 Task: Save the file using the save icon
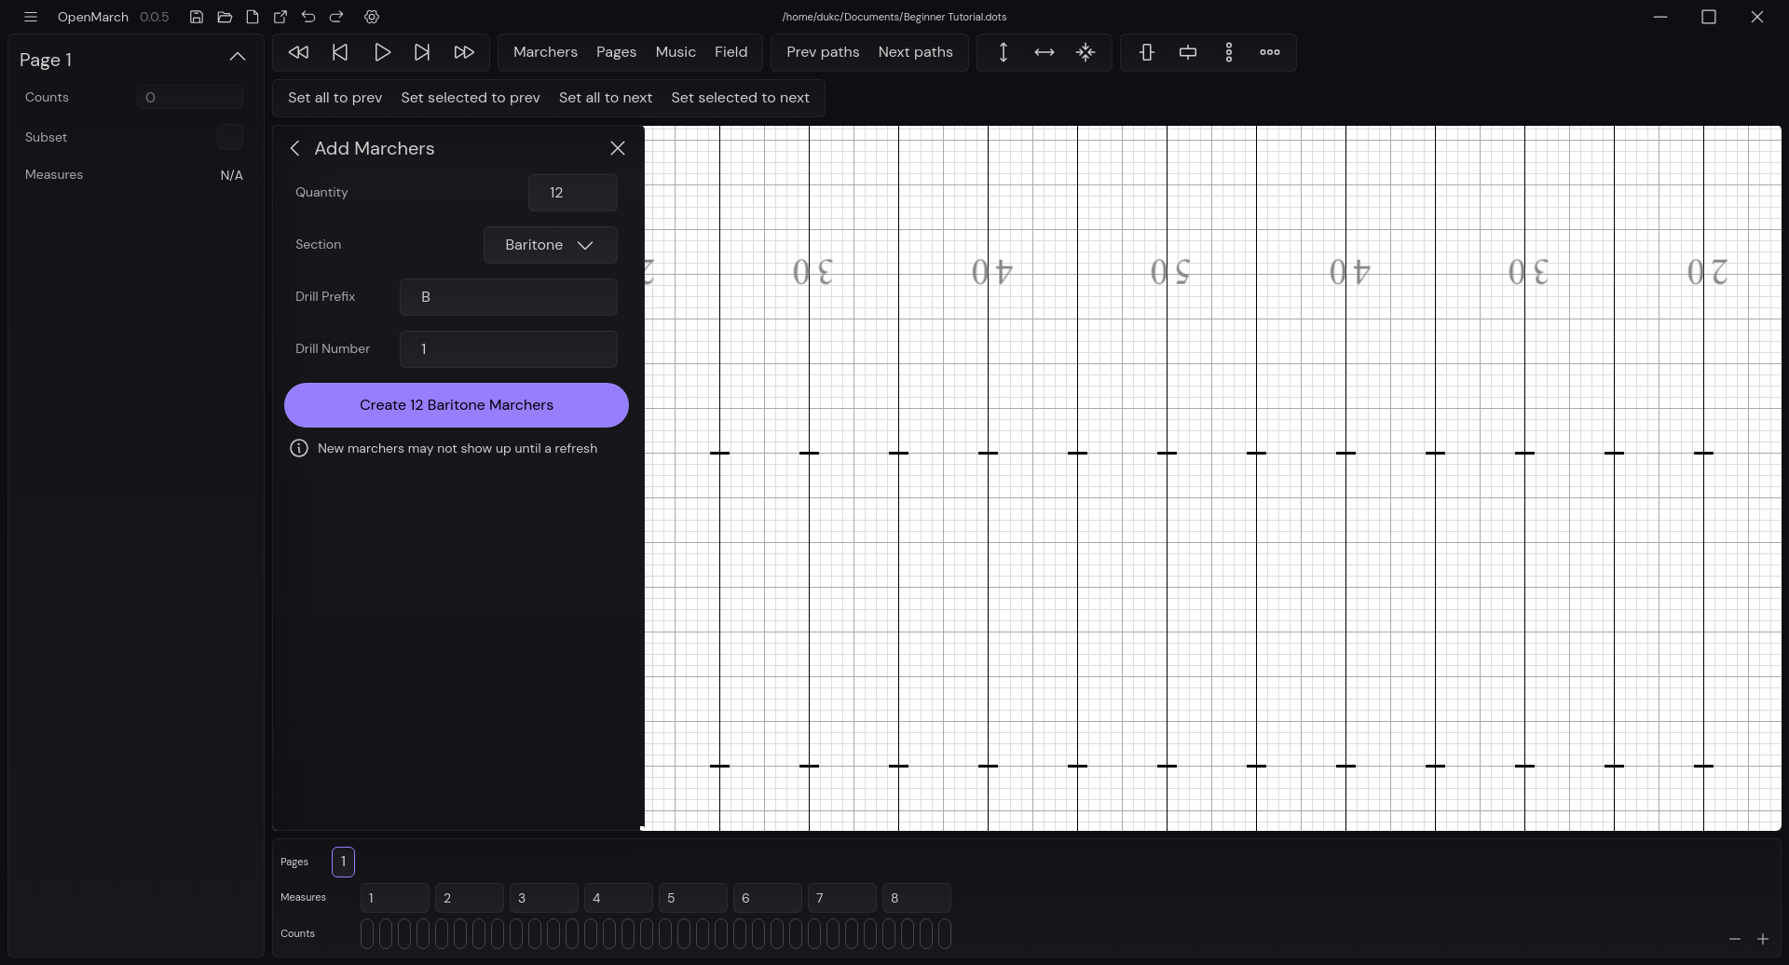click(x=196, y=17)
